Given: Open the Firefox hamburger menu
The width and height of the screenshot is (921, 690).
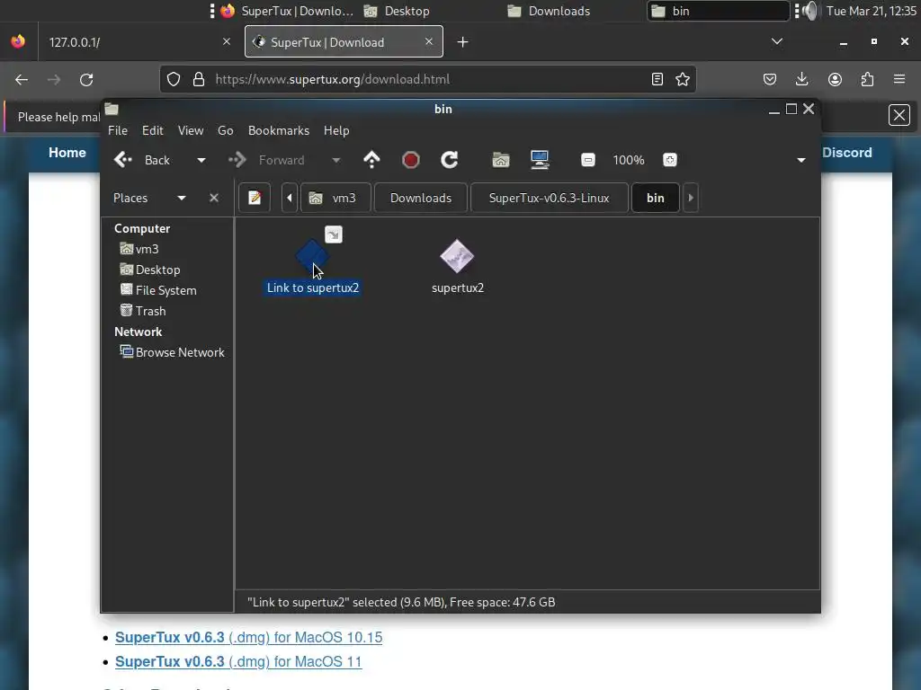Looking at the screenshot, I should pyautogui.click(x=899, y=79).
